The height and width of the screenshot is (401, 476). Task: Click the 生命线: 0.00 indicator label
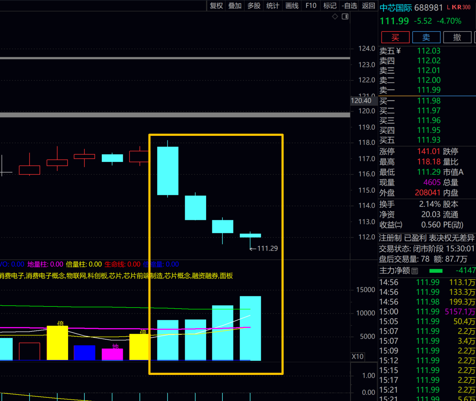122,264
